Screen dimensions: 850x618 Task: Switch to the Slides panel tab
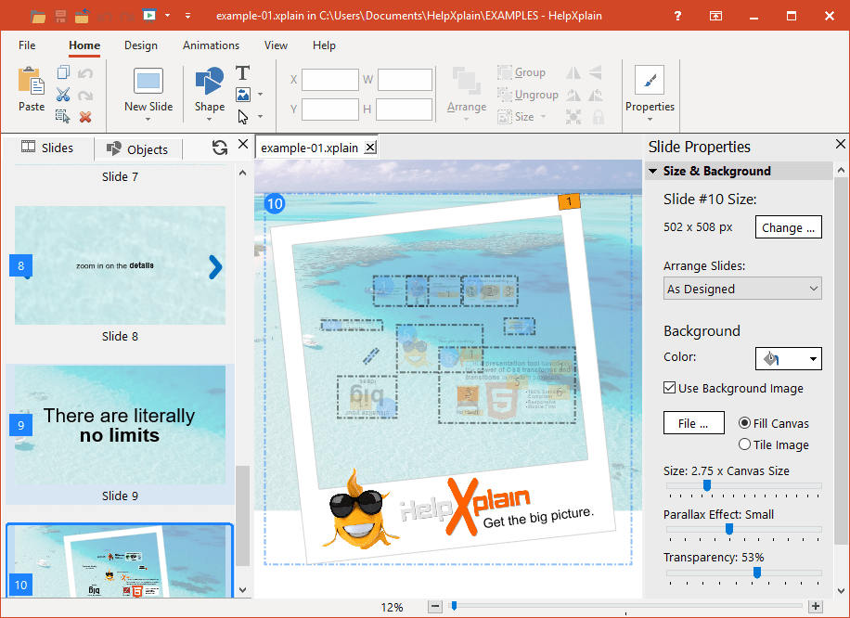(47, 148)
